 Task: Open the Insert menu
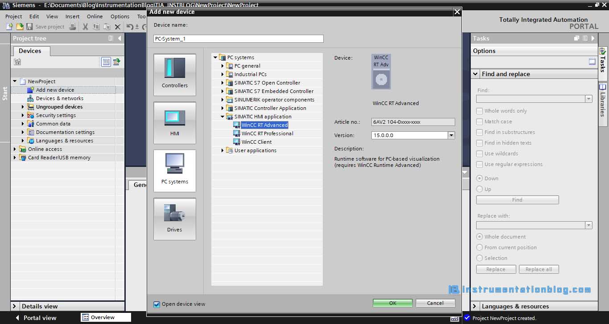click(73, 16)
